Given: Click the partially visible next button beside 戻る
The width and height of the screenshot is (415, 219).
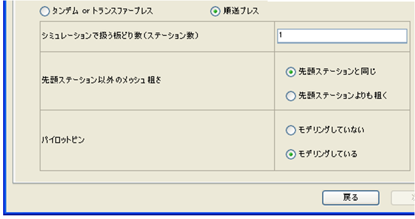Looking at the screenshot, I should [x=403, y=198].
